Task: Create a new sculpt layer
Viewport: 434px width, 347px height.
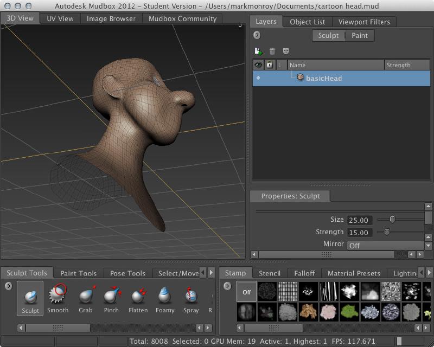Action: pyautogui.click(x=257, y=50)
